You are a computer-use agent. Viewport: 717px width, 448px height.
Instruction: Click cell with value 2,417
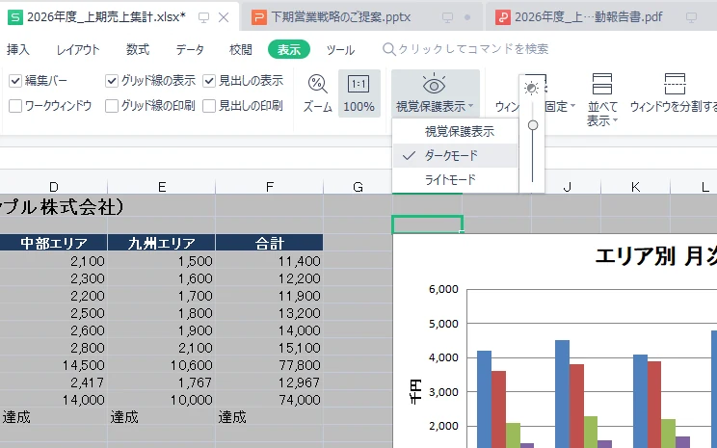(54, 382)
